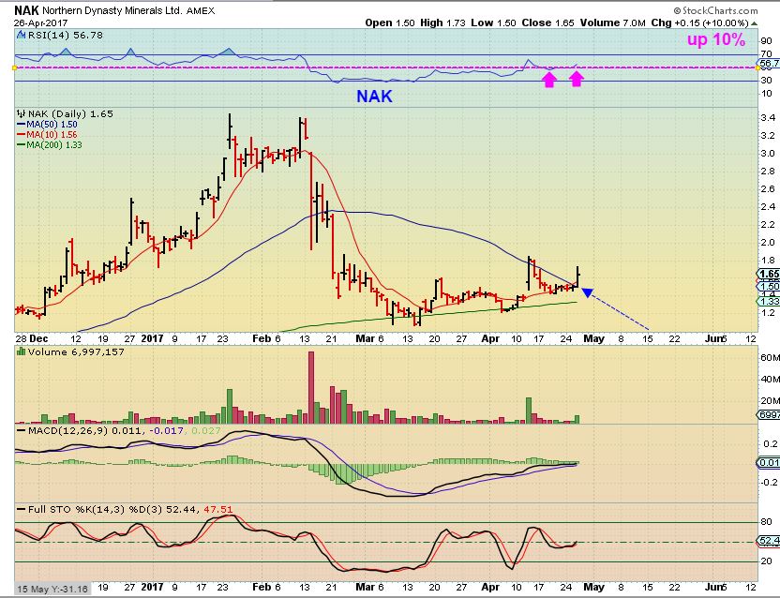Click the Open 1.50 value
The height and width of the screenshot is (598, 780).
(390, 22)
